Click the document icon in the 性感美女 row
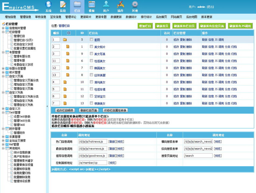The height and width of the screenshot is (193, 256). (x=68, y=61)
